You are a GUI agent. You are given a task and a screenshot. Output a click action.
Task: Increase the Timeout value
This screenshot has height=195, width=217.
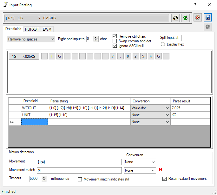point(44,177)
